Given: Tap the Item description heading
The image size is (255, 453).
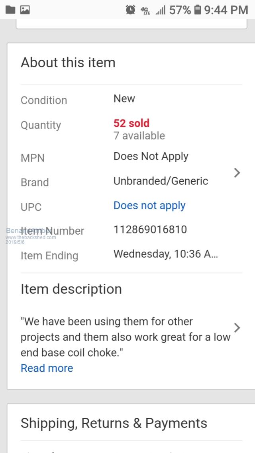Looking at the screenshot, I should [x=71, y=289].
